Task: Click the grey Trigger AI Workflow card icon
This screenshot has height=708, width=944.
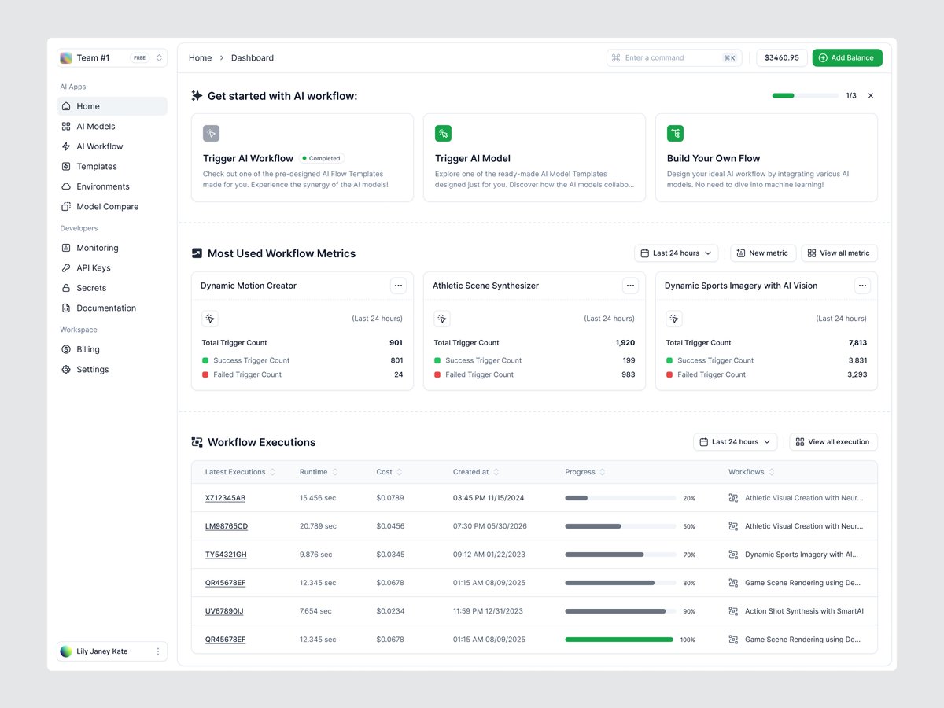Action: 211,134
